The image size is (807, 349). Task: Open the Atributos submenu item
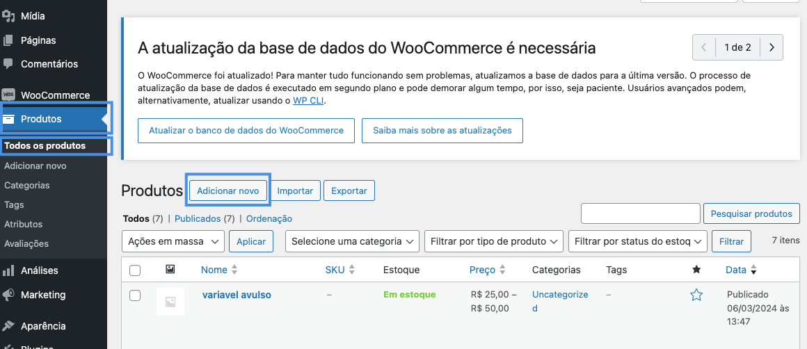(x=24, y=225)
